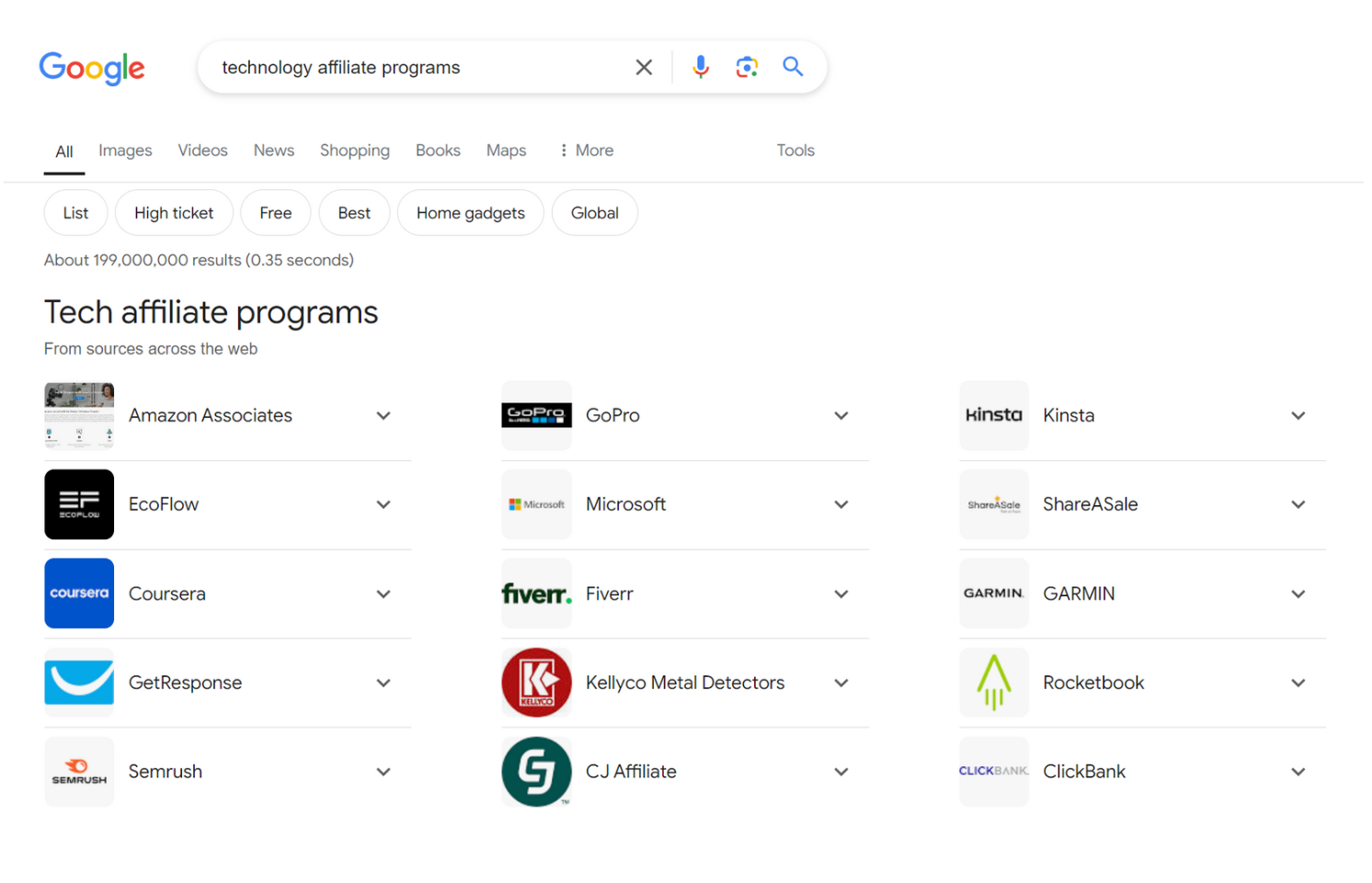Switch to the Shopping tab
1372x883 pixels.
tap(355, 150)
